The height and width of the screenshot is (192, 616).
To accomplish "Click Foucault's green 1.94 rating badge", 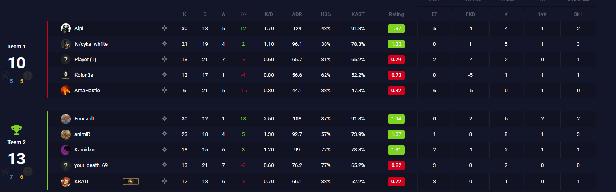I will pyautogui.click(x=396, y=118).
